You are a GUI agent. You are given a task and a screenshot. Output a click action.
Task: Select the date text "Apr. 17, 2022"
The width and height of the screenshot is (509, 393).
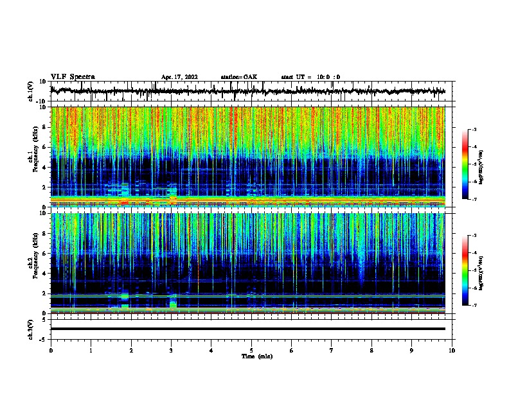click(x=179, y=77)
